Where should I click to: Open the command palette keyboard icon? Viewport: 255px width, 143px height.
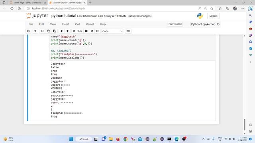coord(128,31)
